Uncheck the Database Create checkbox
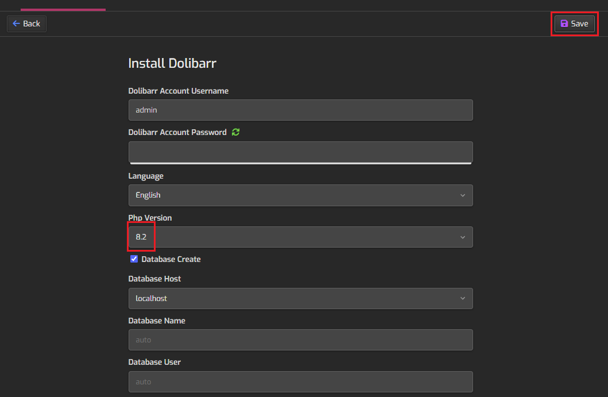The width and height of the screenshot is (608, 397). pyautogui.click(x=134, y=259)
